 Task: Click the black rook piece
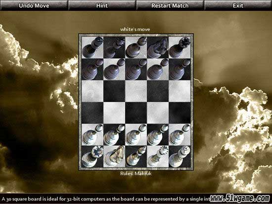180,47
